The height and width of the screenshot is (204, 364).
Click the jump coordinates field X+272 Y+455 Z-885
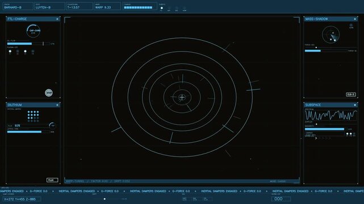tap(22, 199)
